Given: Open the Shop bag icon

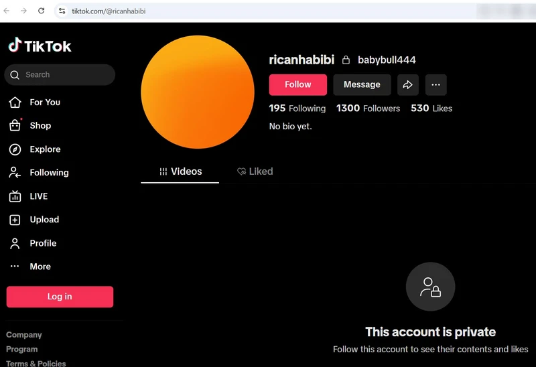Looking at the screenshot, I should coord(15,125).
